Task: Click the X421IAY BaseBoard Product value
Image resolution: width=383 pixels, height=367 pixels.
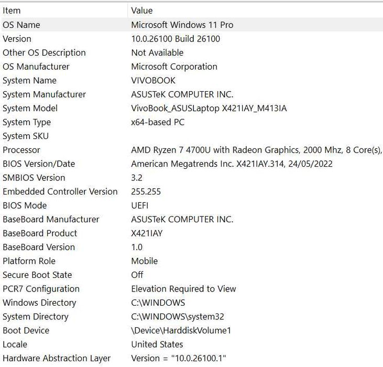Action: coord(147,233)
